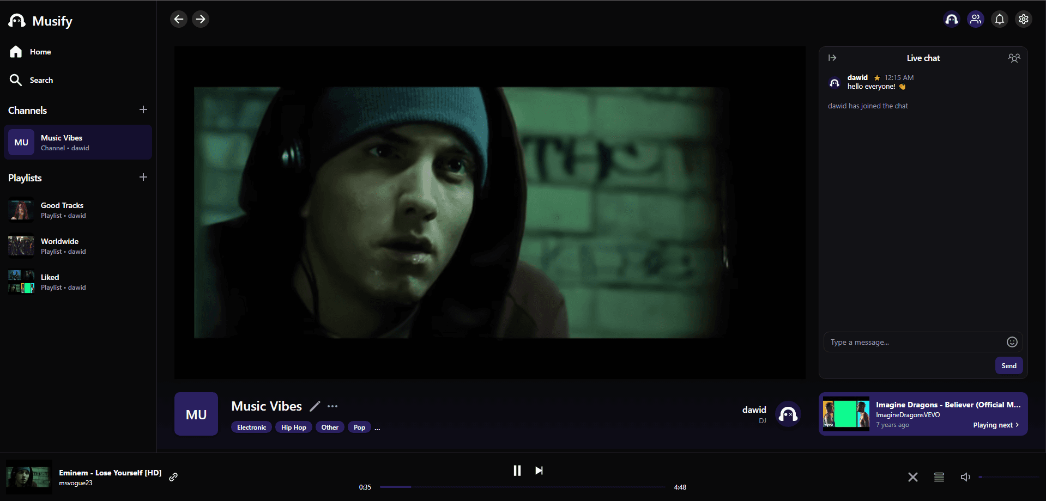Click the msvogue23 uploader name
Image resolution: width=1046 pixels, height=501 pixels.
(x=76, y=483)
